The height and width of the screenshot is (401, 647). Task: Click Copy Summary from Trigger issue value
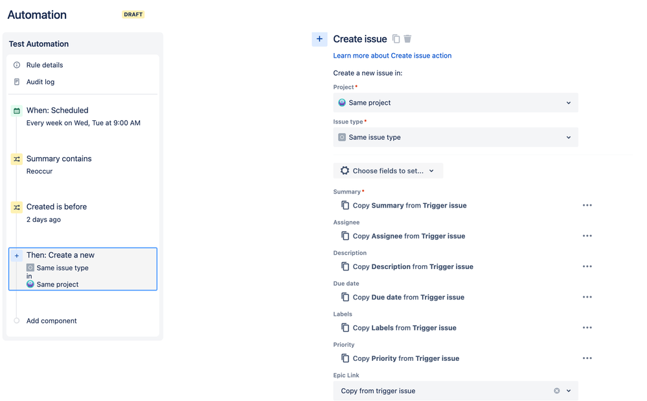click(409, 205)
